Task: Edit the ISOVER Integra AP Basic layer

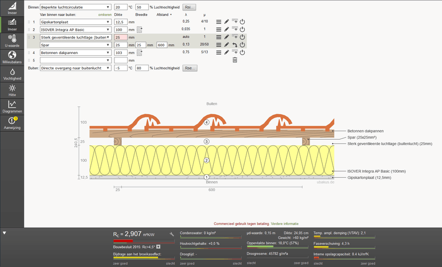Action: pyautogui.click(x=227, y=29)
